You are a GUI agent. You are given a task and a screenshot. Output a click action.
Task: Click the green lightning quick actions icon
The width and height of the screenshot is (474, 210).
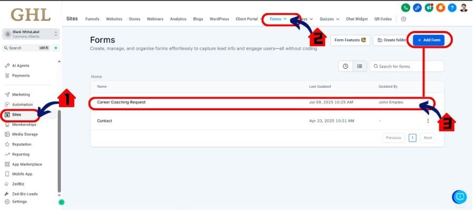click(56, 48)
